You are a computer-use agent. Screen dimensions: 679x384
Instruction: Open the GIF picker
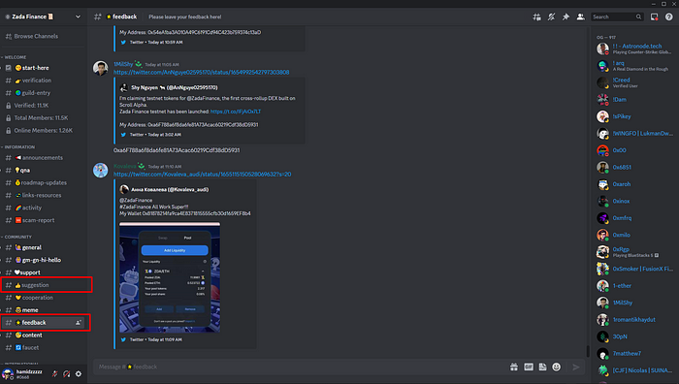529,367
